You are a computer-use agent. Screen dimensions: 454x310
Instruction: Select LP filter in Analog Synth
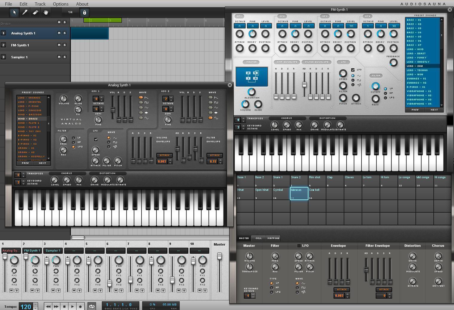[x=74, y=138]
